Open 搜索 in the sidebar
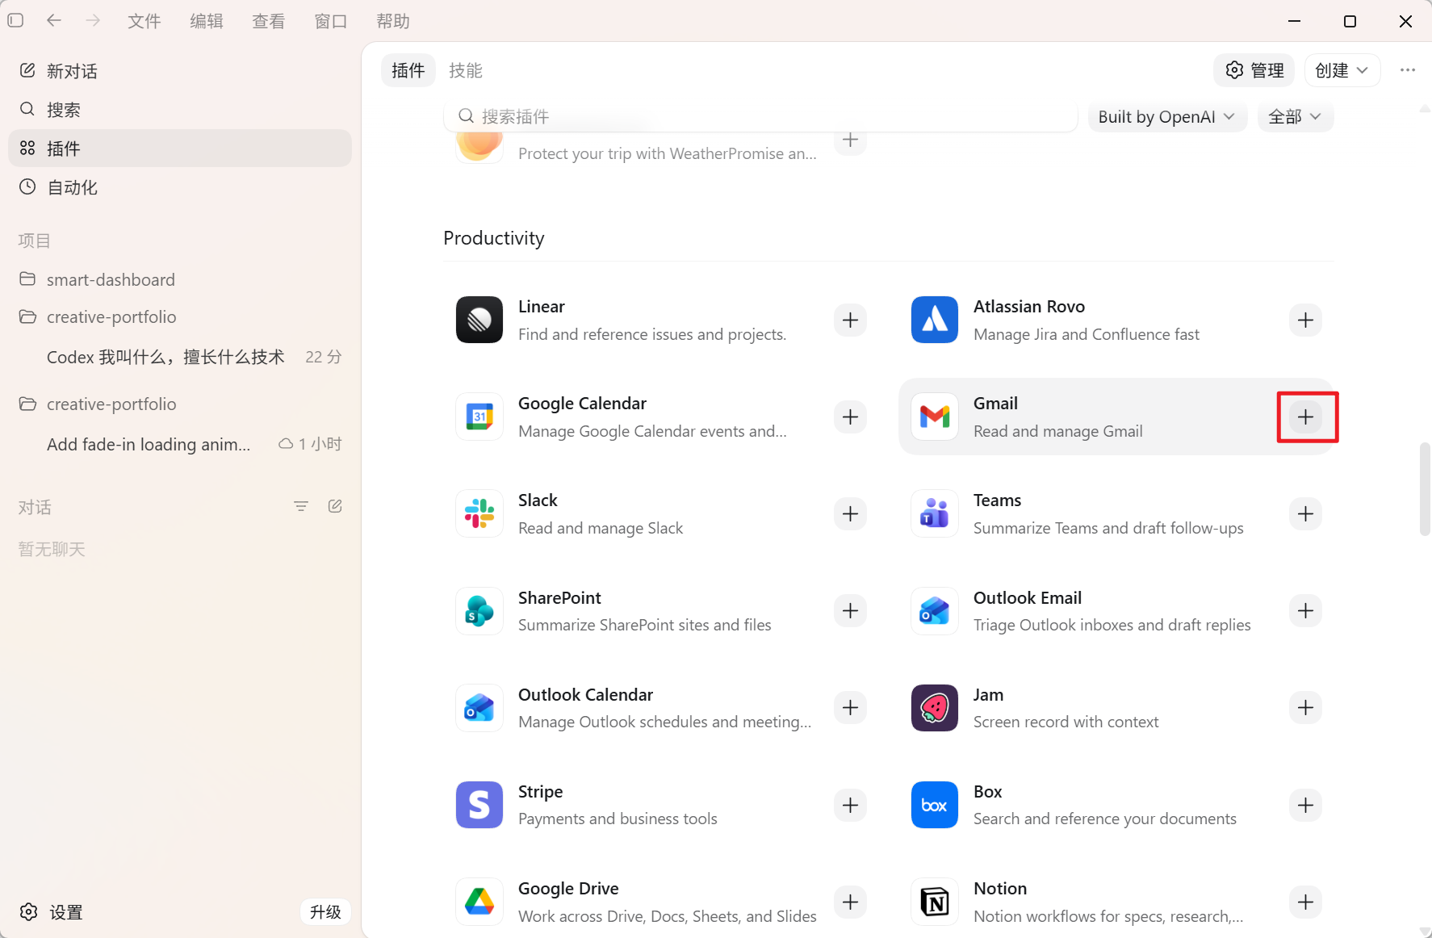Screen dimensions: 1432x938 (x=180, y=109)
